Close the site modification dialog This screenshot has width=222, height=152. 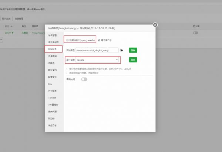155,25
